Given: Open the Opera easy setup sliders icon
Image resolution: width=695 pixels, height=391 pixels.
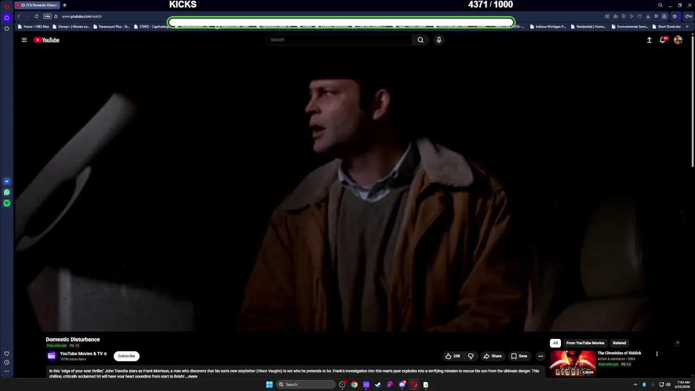Looking at the screenshot, I should point(656,16).
